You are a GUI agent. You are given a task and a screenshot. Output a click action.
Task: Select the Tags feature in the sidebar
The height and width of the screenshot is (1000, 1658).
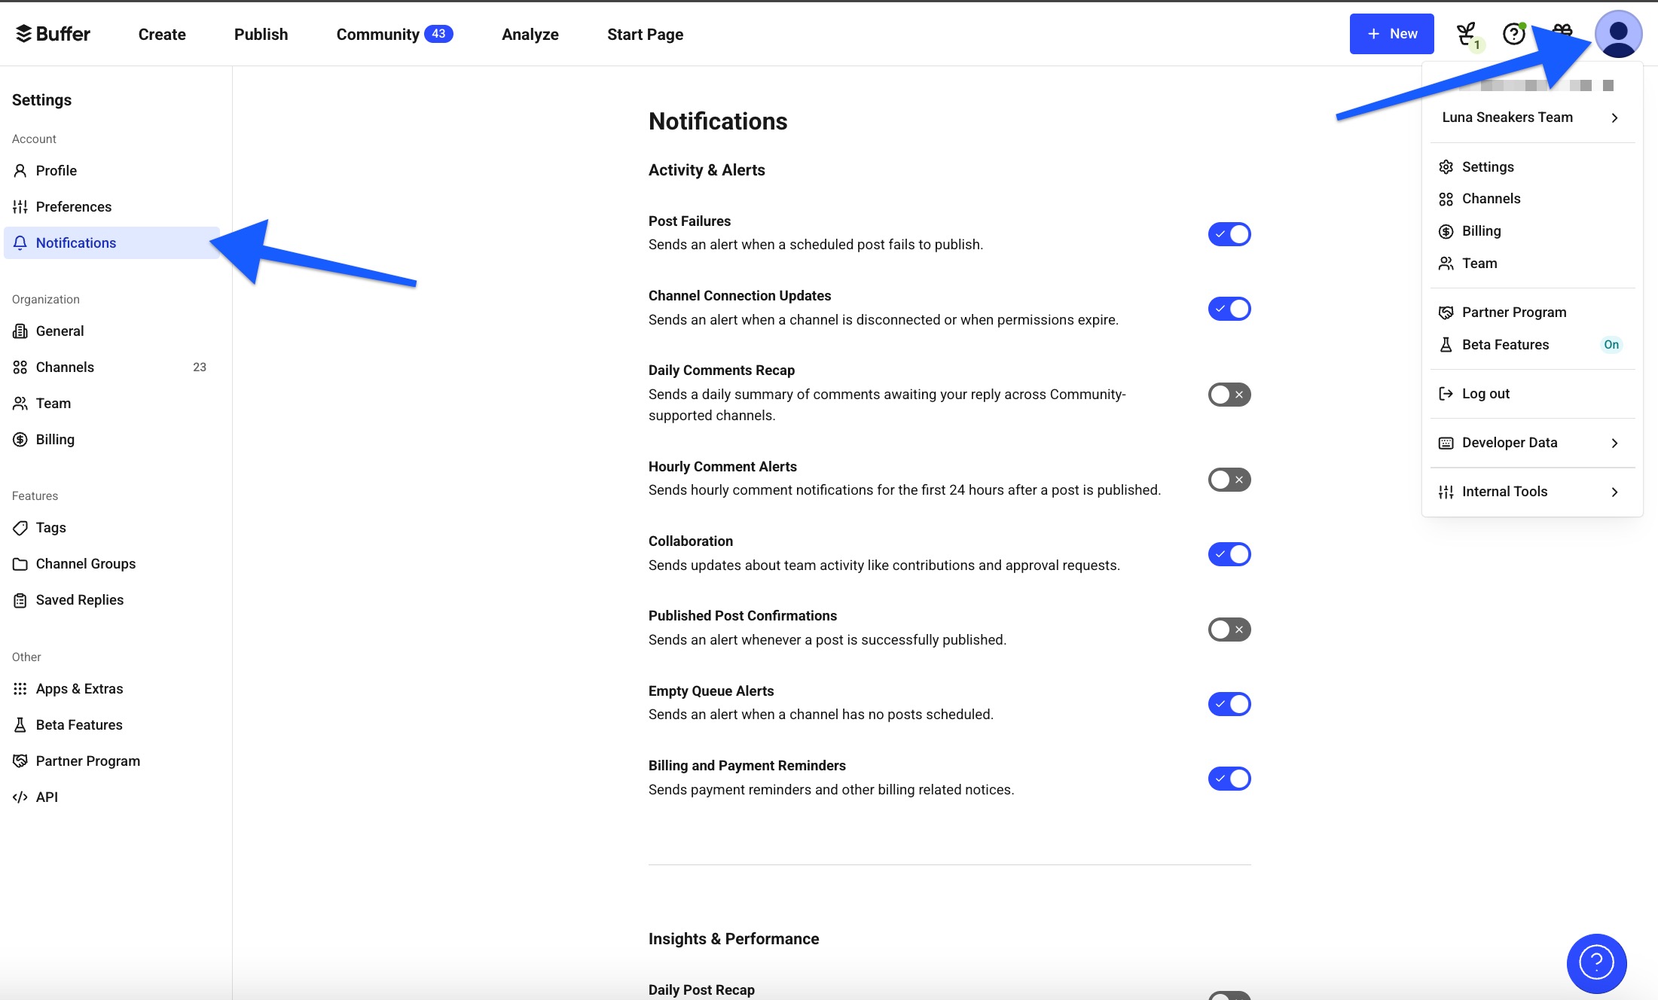point(50,527)
